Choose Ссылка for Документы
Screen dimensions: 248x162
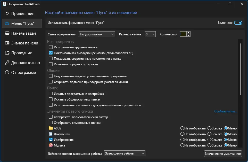(x=209, y=134)
